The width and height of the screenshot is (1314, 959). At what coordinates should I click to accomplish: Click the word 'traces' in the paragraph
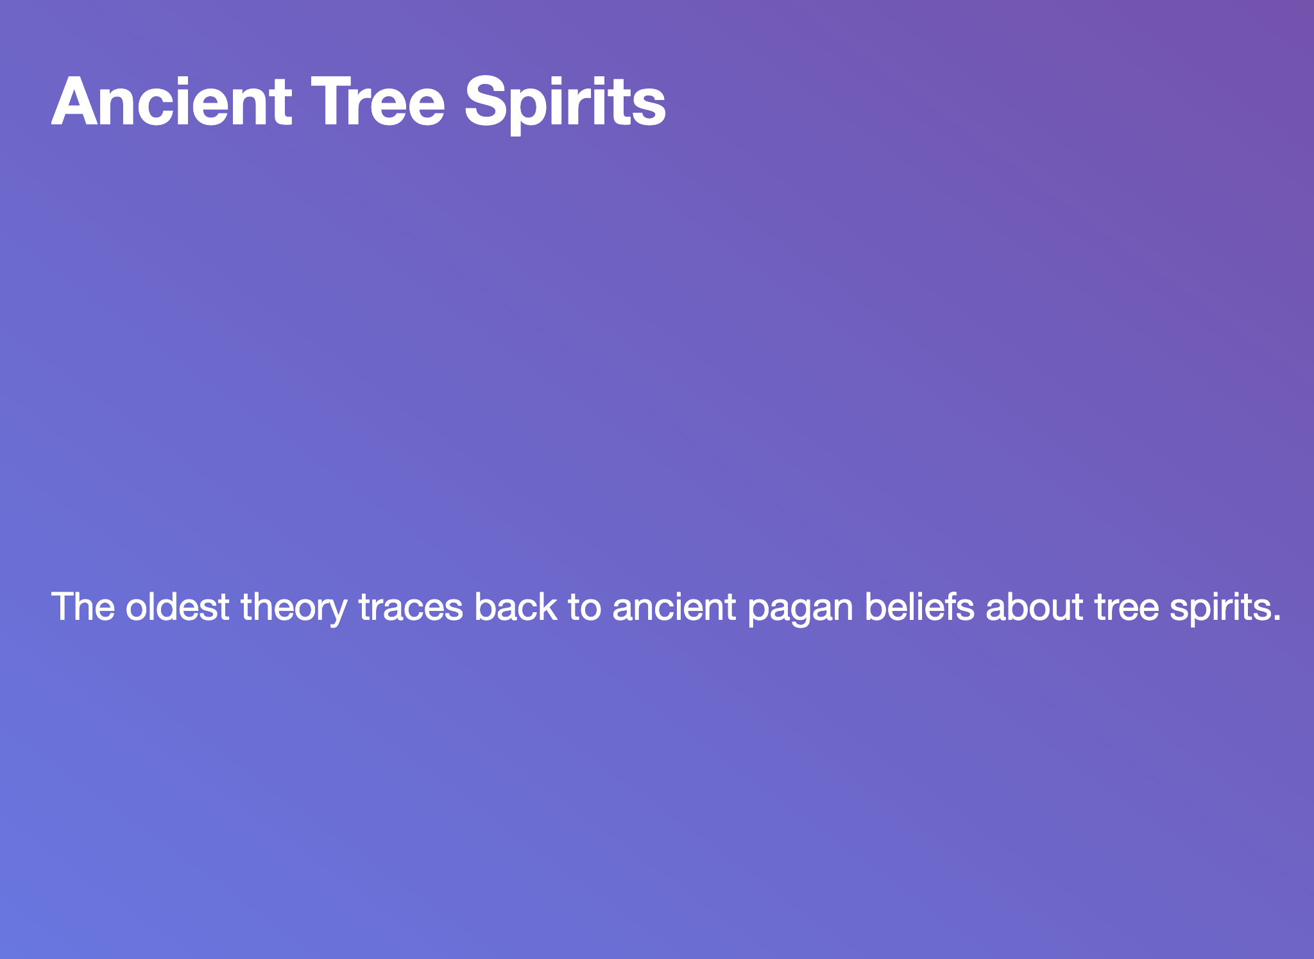411,608
